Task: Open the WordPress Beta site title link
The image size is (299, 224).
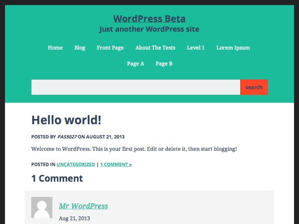Action: tap(149, 19)
